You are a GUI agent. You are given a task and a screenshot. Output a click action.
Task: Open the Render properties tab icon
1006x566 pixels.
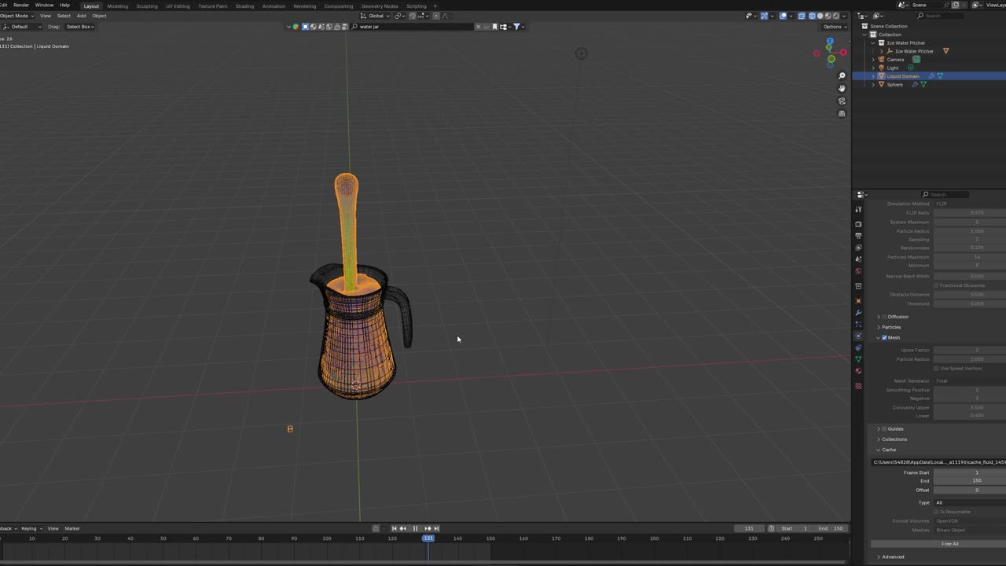858,224
